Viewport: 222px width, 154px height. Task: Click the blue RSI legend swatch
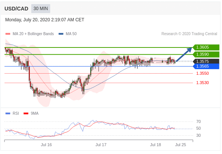pyautogui.click(x=8, y=113)
